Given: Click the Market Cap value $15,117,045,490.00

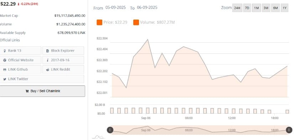Looking at the screenshot, I should click(x=70, y=16).
